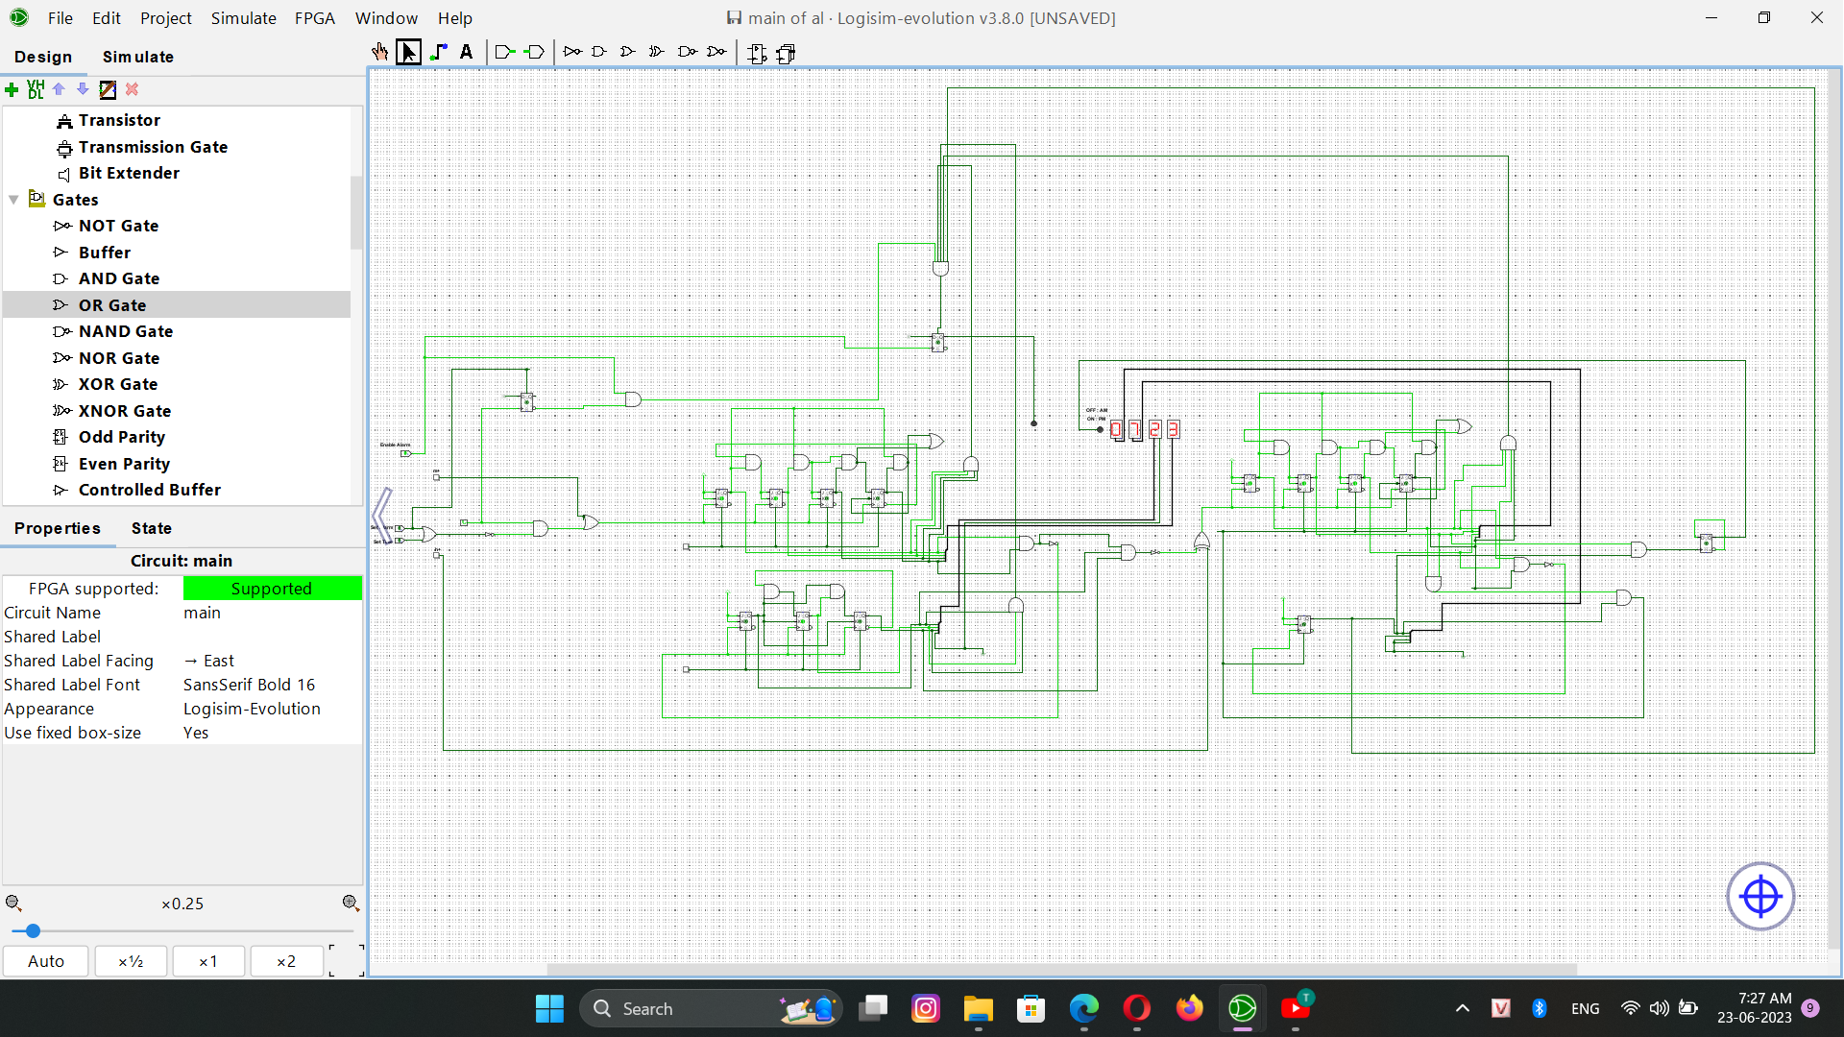This screenshot has width=1844, height=1037.
Task: Expand the Gates component tree item
Action: [12, 199]
